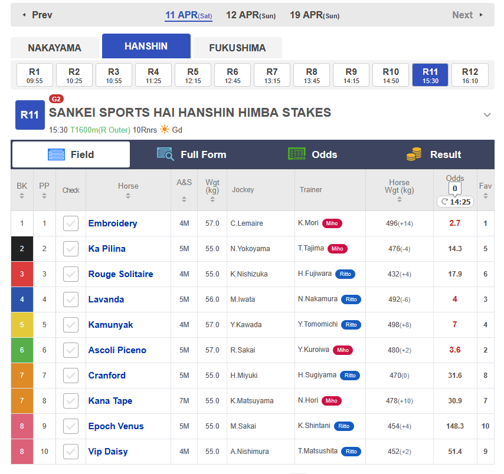Image resolution: width=504 pixels, height=474 pixels.
Task: Select the FUKUSHIMA racecourse tab
Action: [237, 48]
